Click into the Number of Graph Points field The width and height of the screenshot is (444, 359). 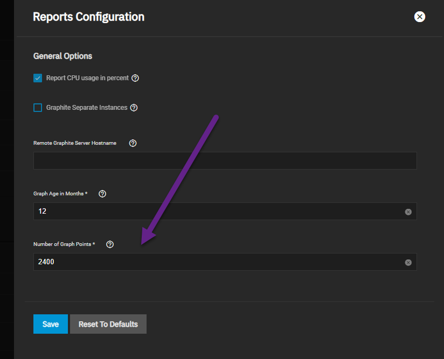tap(216, 262)
